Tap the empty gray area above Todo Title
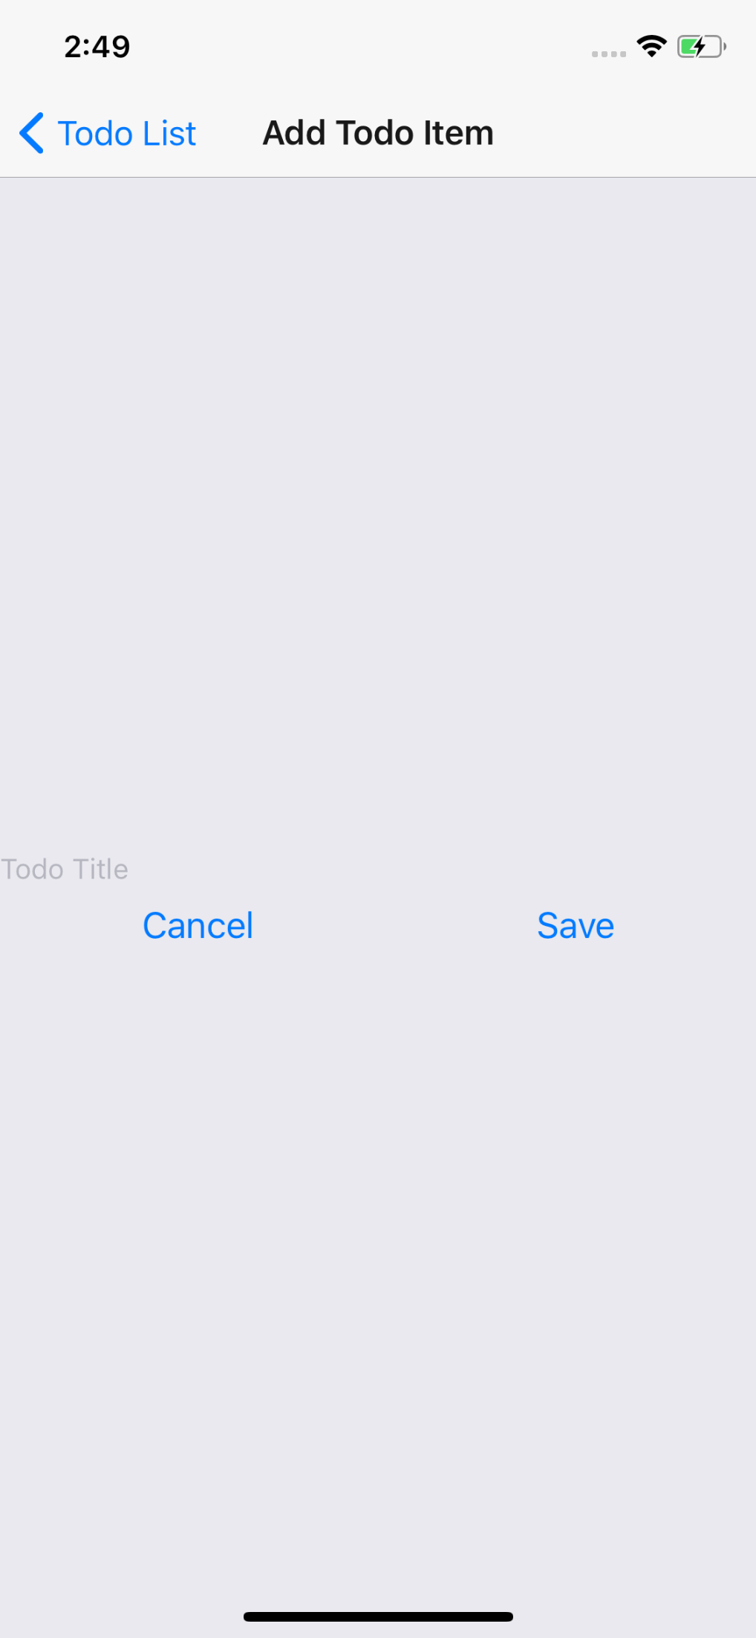756x1638 pixels. 378,513
